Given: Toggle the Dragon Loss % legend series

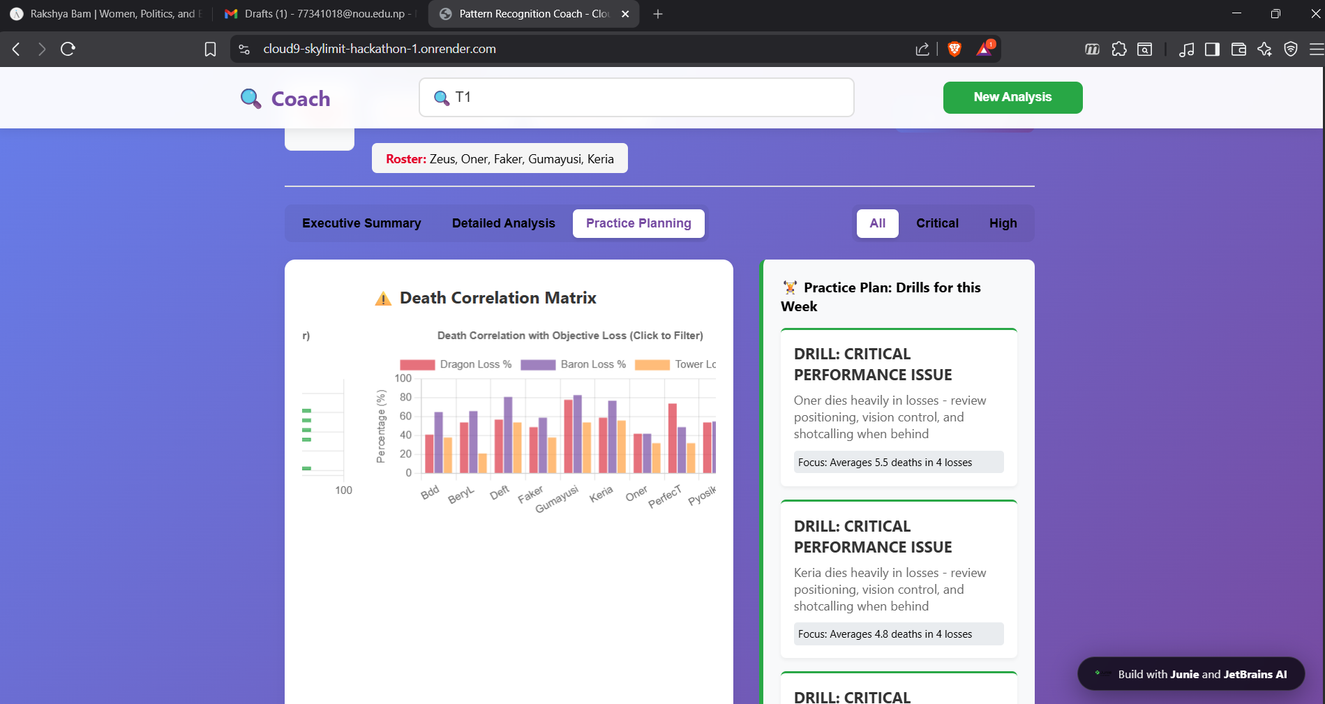Looking at the screenshot, I should 456,364.
